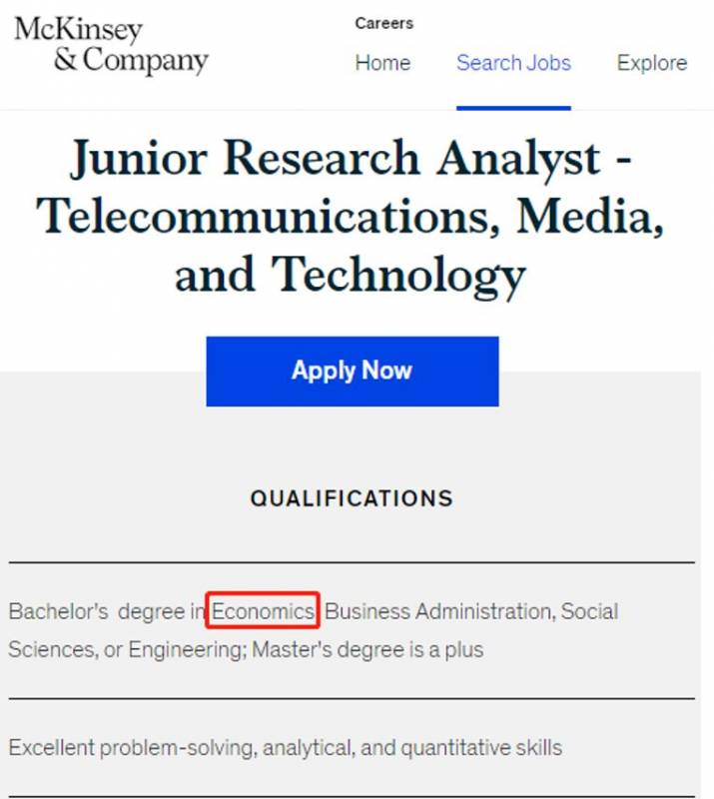Click the word "analytical" in skills line
Viewport: 714px width, 799px height.
306,747
